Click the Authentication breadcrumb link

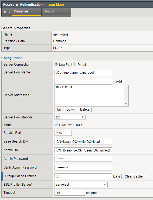(x=31, y=4)
